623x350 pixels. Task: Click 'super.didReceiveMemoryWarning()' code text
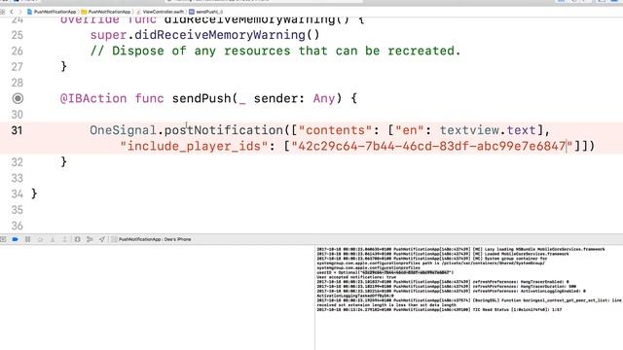[204, 35]
